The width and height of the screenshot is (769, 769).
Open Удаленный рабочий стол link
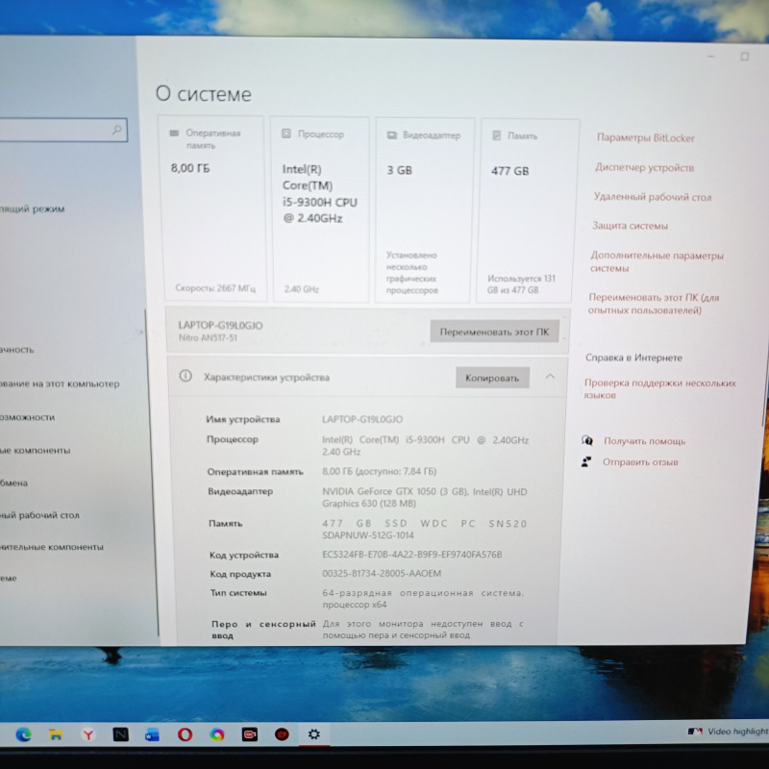pyautogui.click(x=653, y=197)
